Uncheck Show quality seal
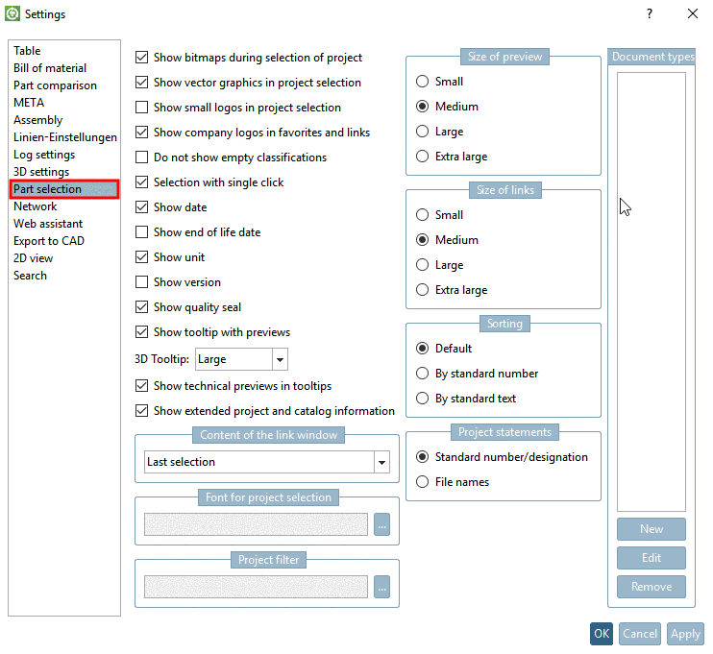The width and height of the screenshot is (713, 654). 142,307
